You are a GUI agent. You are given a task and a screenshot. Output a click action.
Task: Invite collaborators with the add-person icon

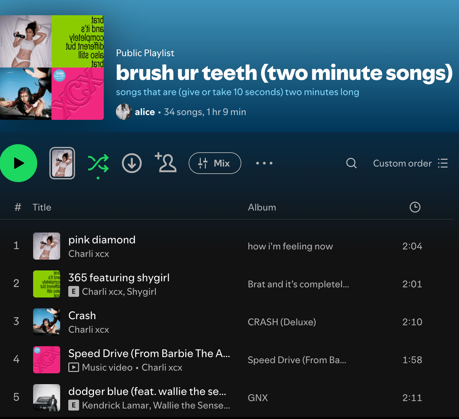(166, 162)
